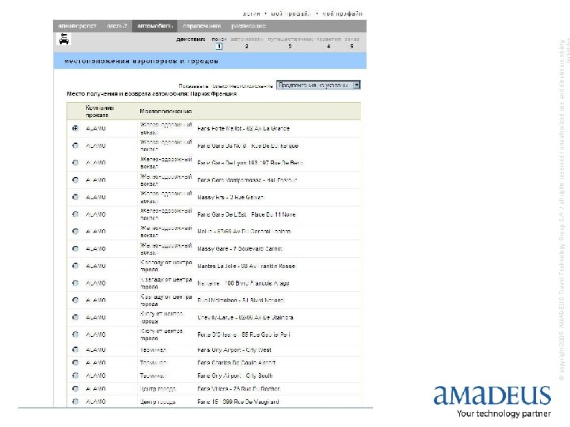This screenshot has width=570, height=427.
Task: Go to step 4 гарантия
Action: pos(329,43)
